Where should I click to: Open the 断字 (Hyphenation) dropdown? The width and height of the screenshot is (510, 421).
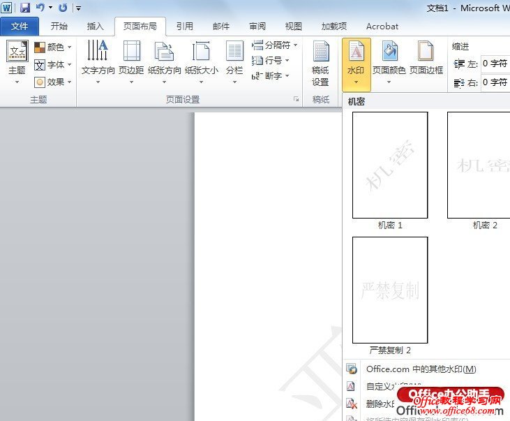point(271,76)
